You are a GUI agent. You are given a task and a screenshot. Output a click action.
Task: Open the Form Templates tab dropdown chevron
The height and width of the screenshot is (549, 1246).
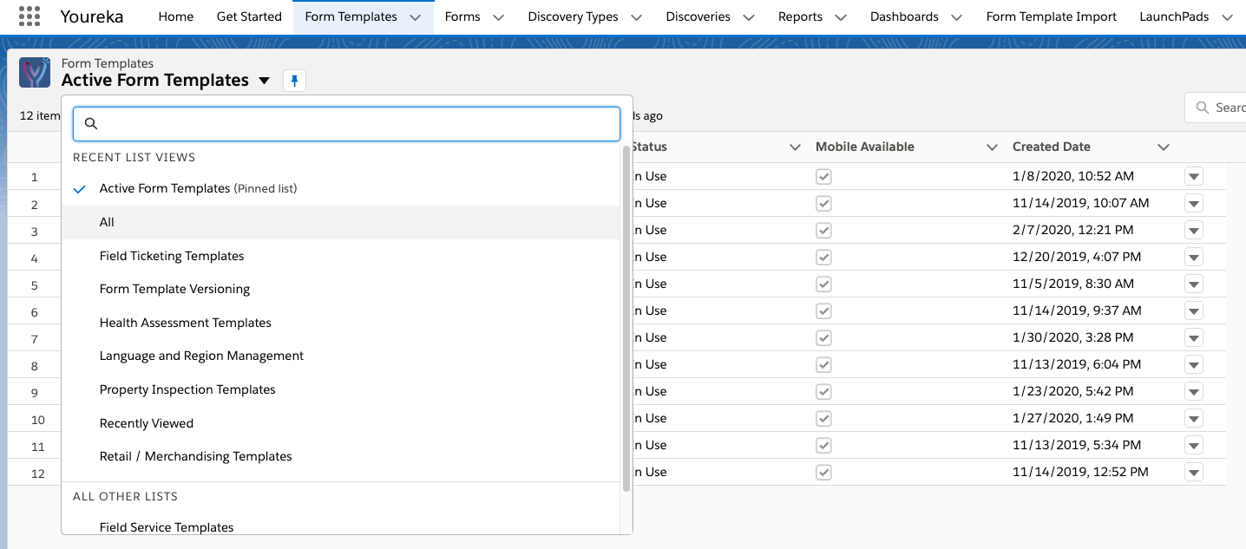click(x=415, y=17)
